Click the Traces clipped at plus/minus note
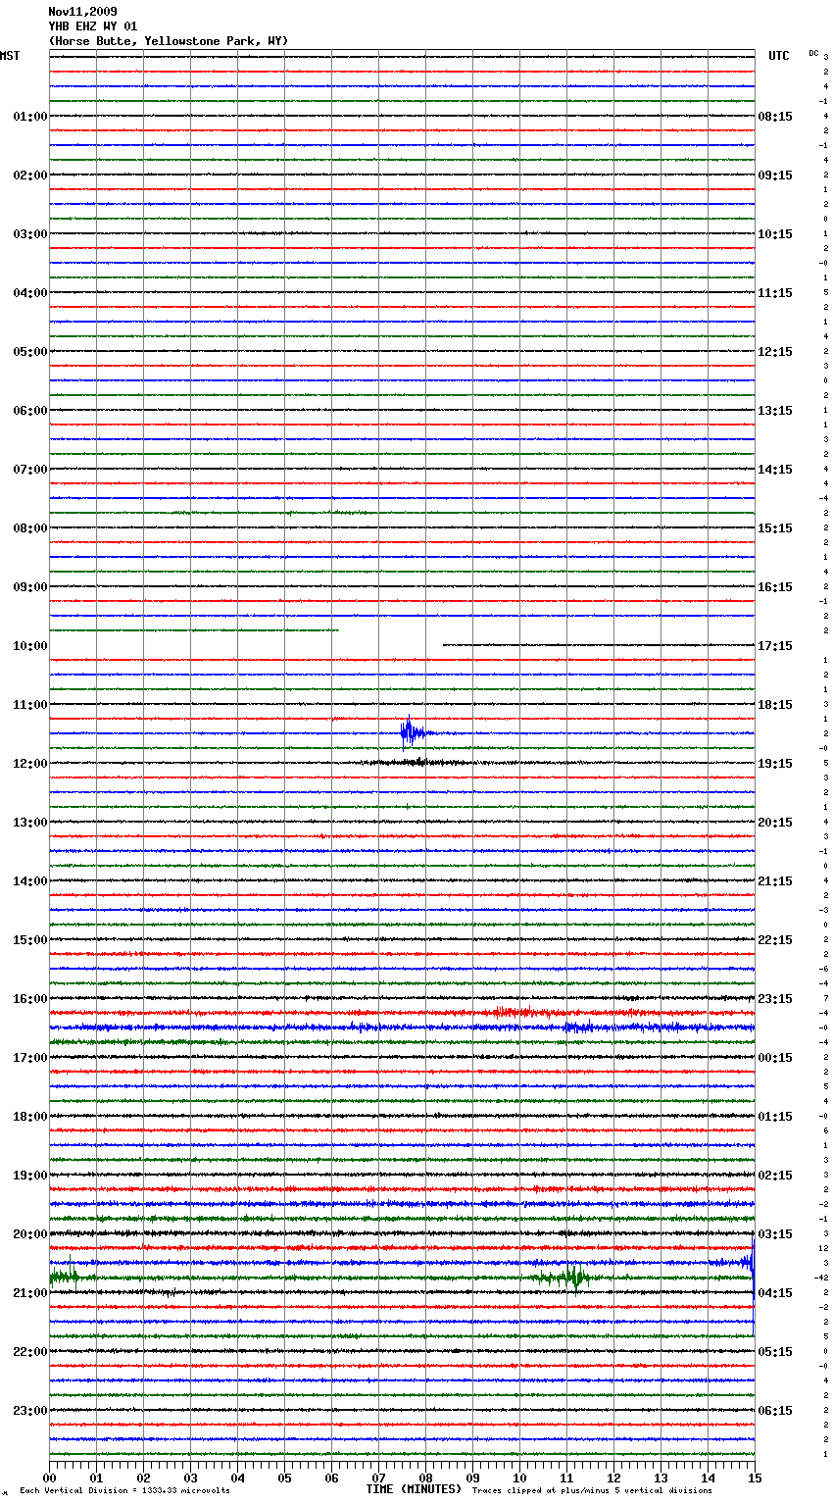 click(x=592, y=1490)
